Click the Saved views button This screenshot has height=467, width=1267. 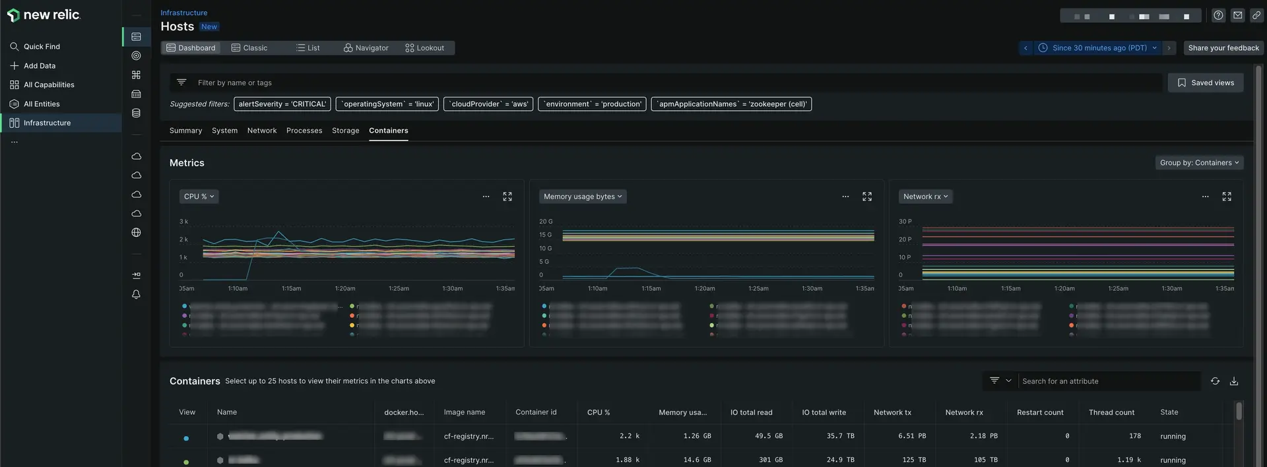click(x=1205, y=82)
